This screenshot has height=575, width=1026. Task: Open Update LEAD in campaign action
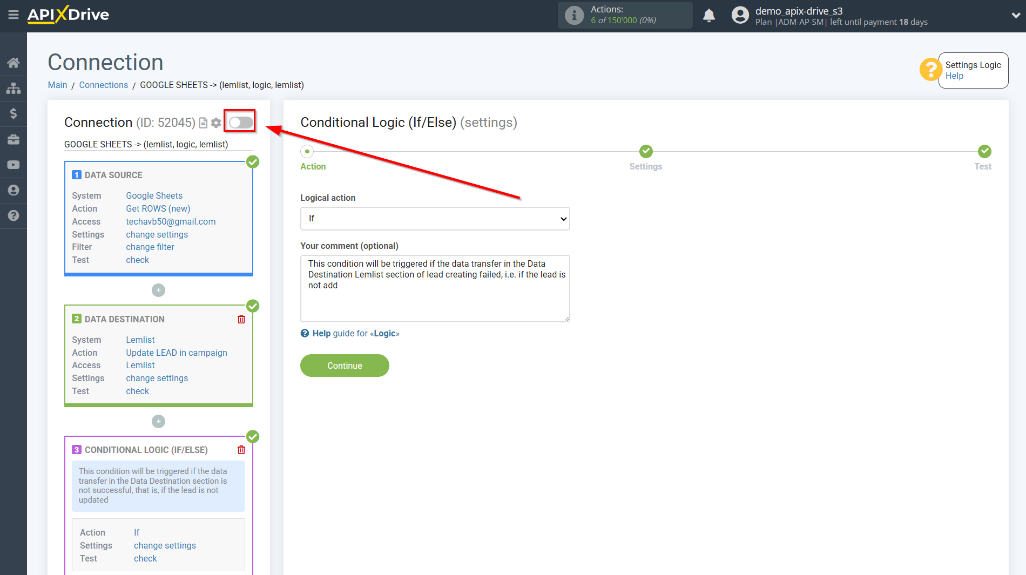coord(177,353)
